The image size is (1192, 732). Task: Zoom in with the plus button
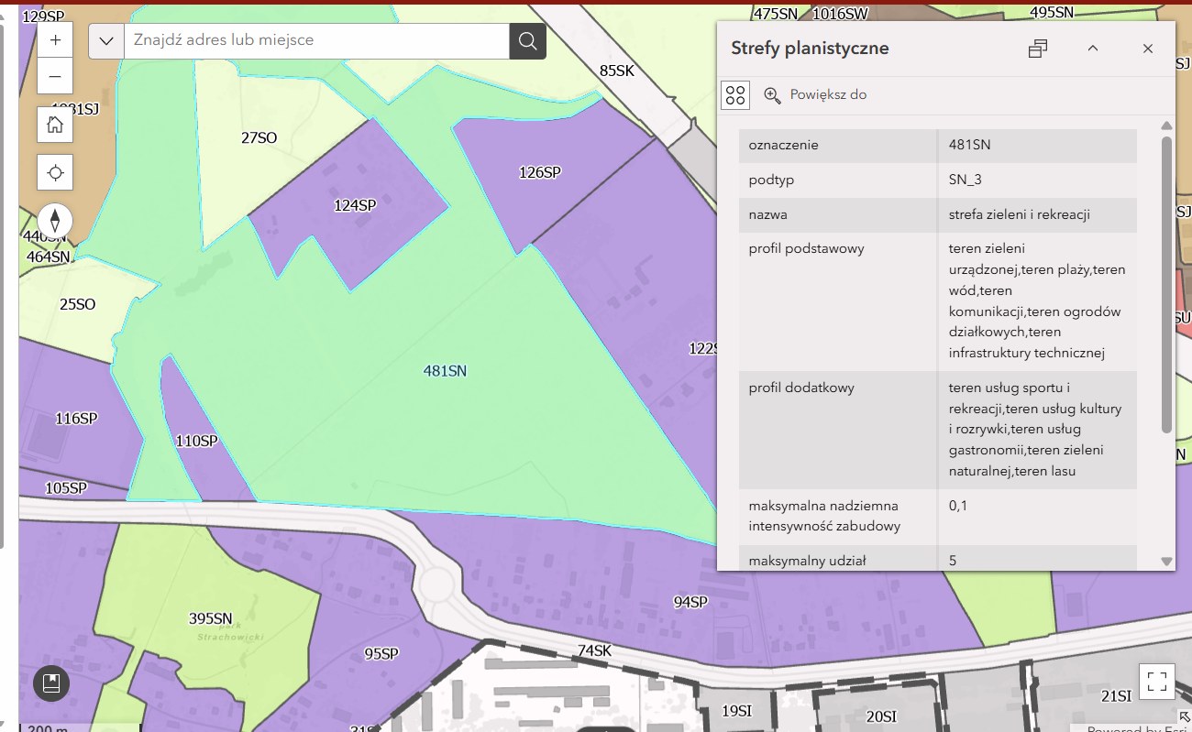tap(55, 40)
